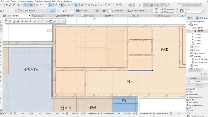Image resolution: width=208 pixels, height=117 pixels.
Task: Open Floor Plan and Section dropdown
Action: [x=140, y=11]
